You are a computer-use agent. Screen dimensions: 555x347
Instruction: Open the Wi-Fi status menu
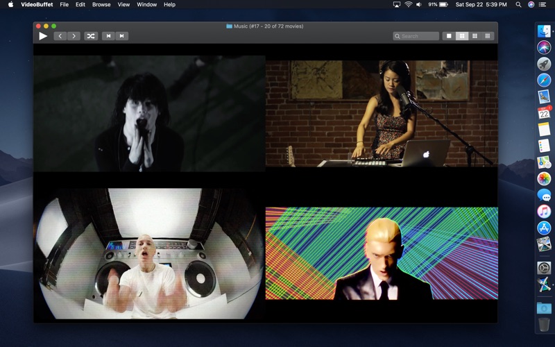coord(409,5)
